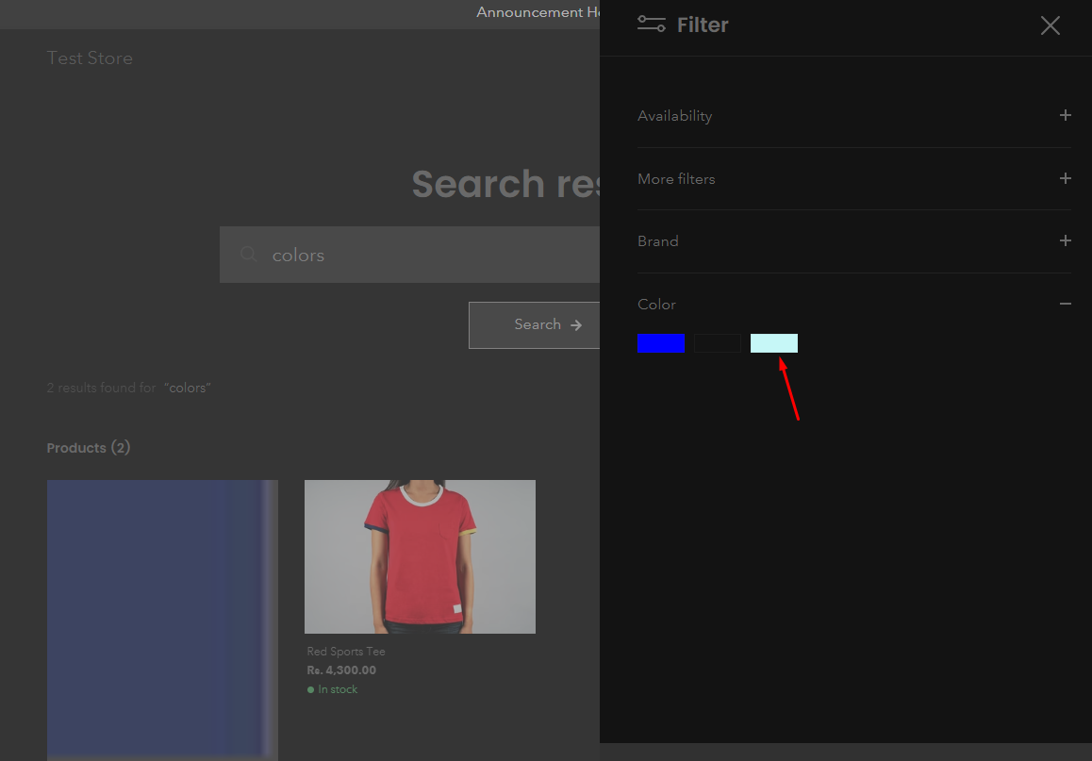Collapse the Color section minus icon
Screen dimensions: 1092x761
1065,304
